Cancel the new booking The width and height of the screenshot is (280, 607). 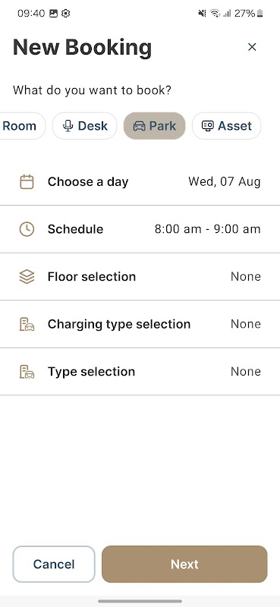click(x=54, y=564)
